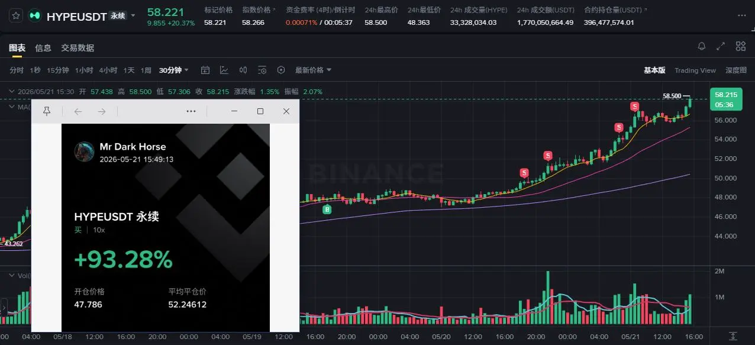
Task: Select the 1周 interval
Action: 146,70
